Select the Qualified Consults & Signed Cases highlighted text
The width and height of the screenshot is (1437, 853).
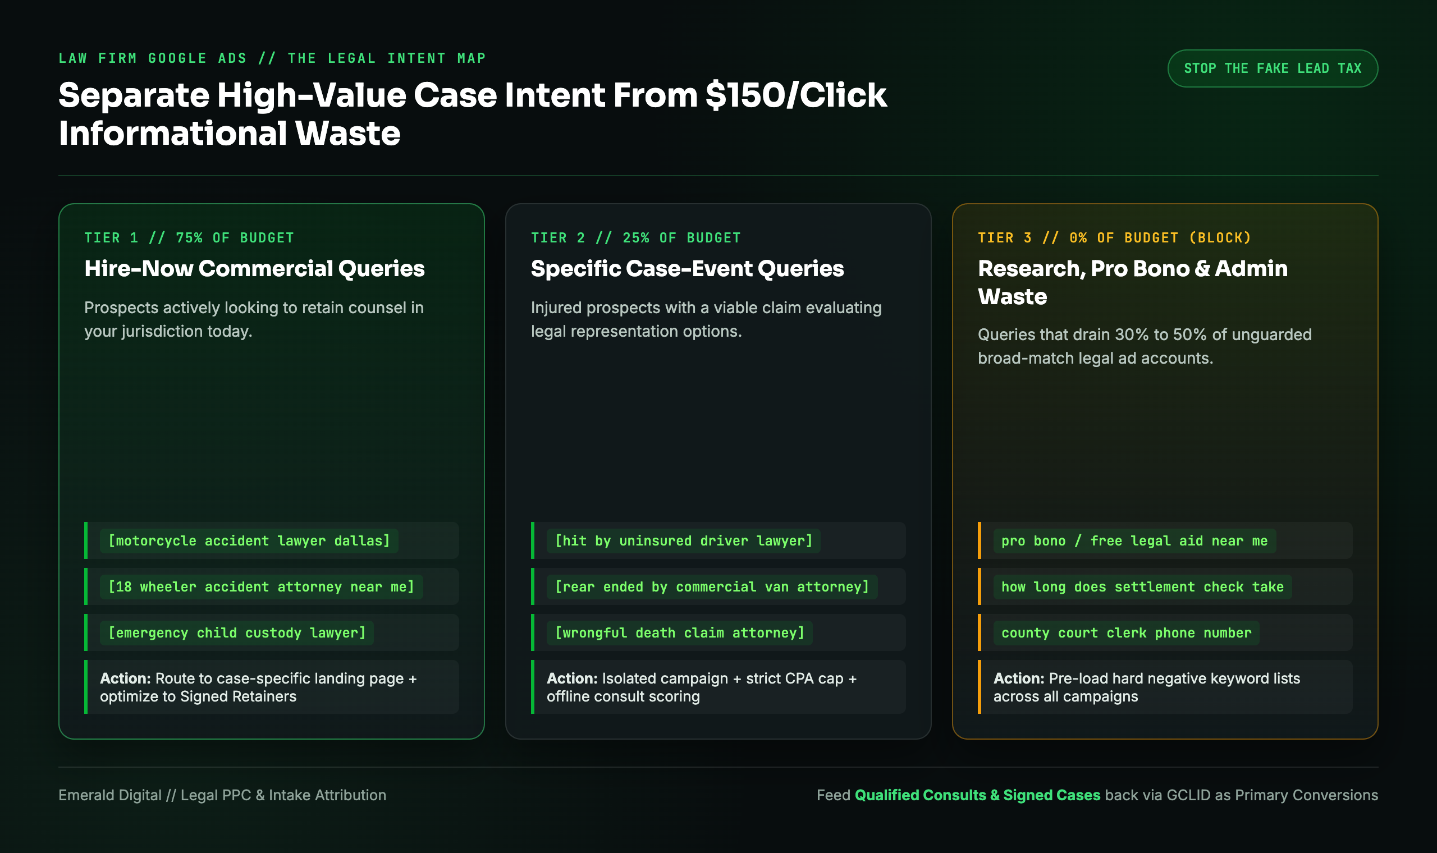point(977,795)
